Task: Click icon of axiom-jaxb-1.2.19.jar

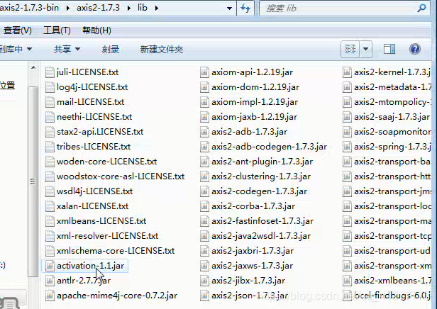Action: click(x=204, y=117)
